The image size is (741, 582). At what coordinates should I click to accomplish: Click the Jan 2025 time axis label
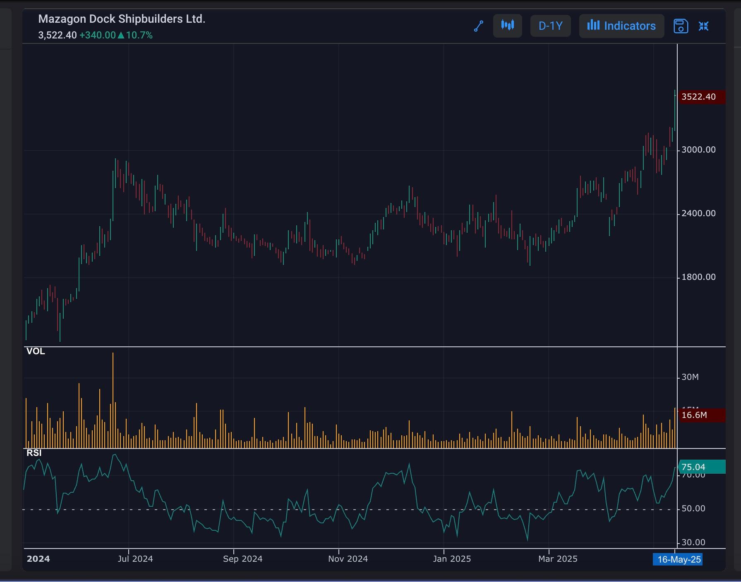(452, 559)
